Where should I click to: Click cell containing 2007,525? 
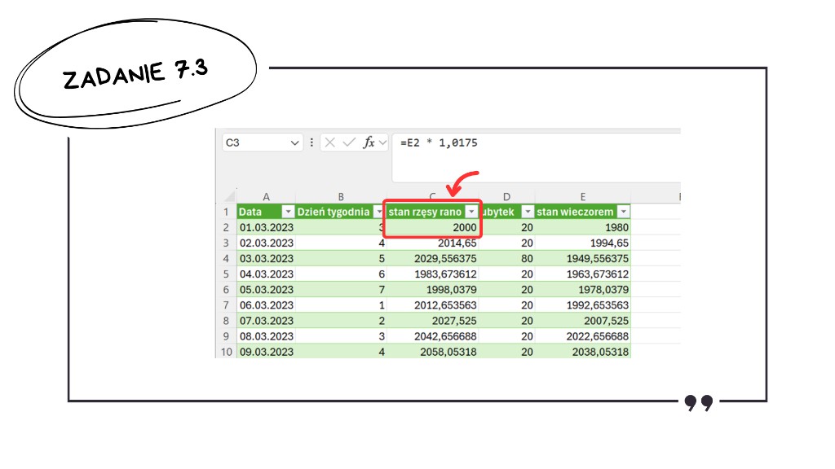[582, 321]
